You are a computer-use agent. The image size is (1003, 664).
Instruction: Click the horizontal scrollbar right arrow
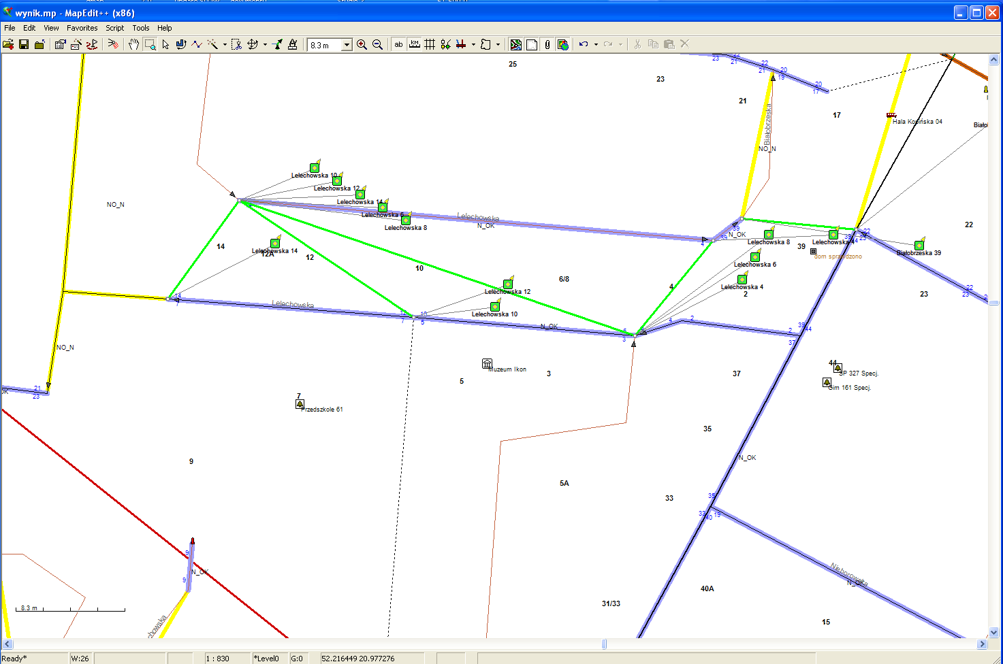click(x=982, y=644)
